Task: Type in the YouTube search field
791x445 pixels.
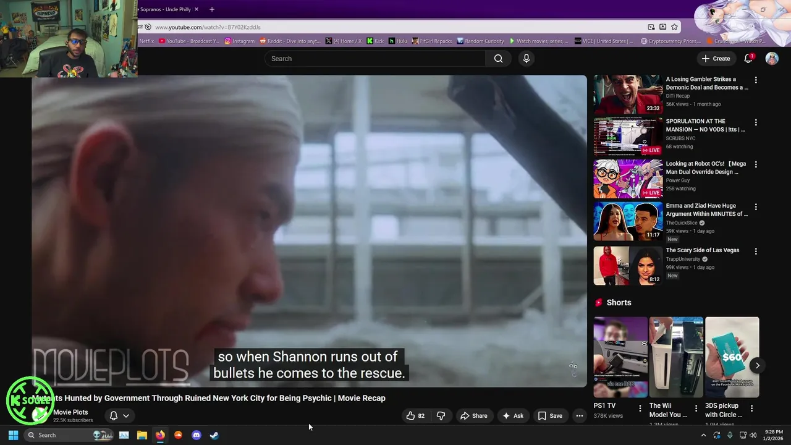Action: [x=375, y=59]
